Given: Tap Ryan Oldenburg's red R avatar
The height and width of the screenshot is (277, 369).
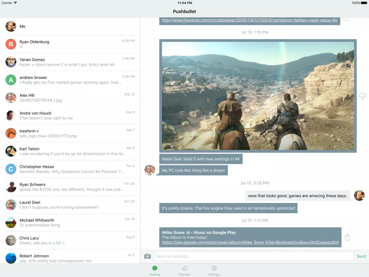Looking at the screenshot, I should point(11,44).
